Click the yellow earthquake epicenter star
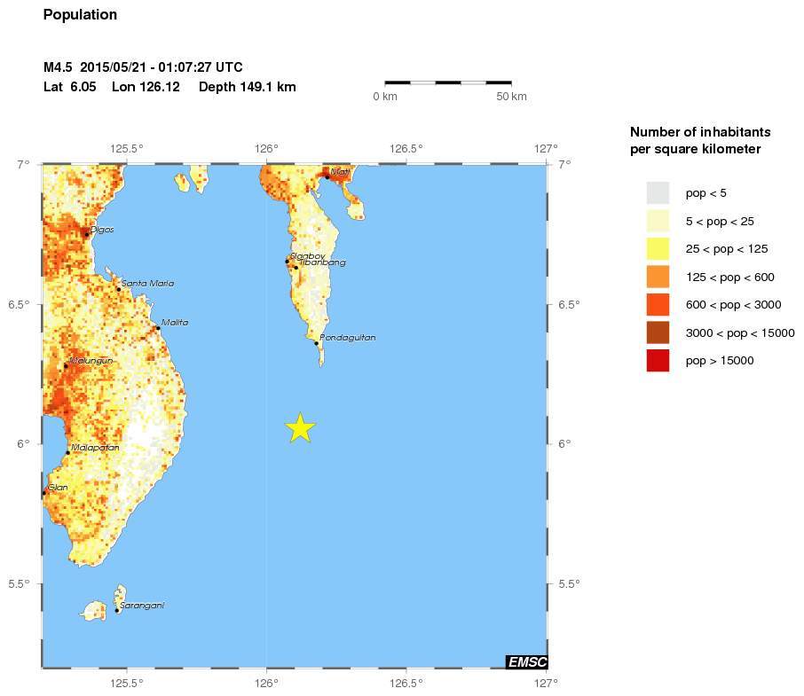804x696 pixels. 301,428
